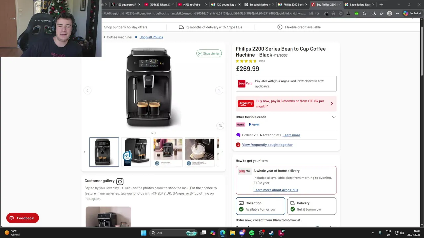Open 'View frequently bought together'

coord(267,145)
